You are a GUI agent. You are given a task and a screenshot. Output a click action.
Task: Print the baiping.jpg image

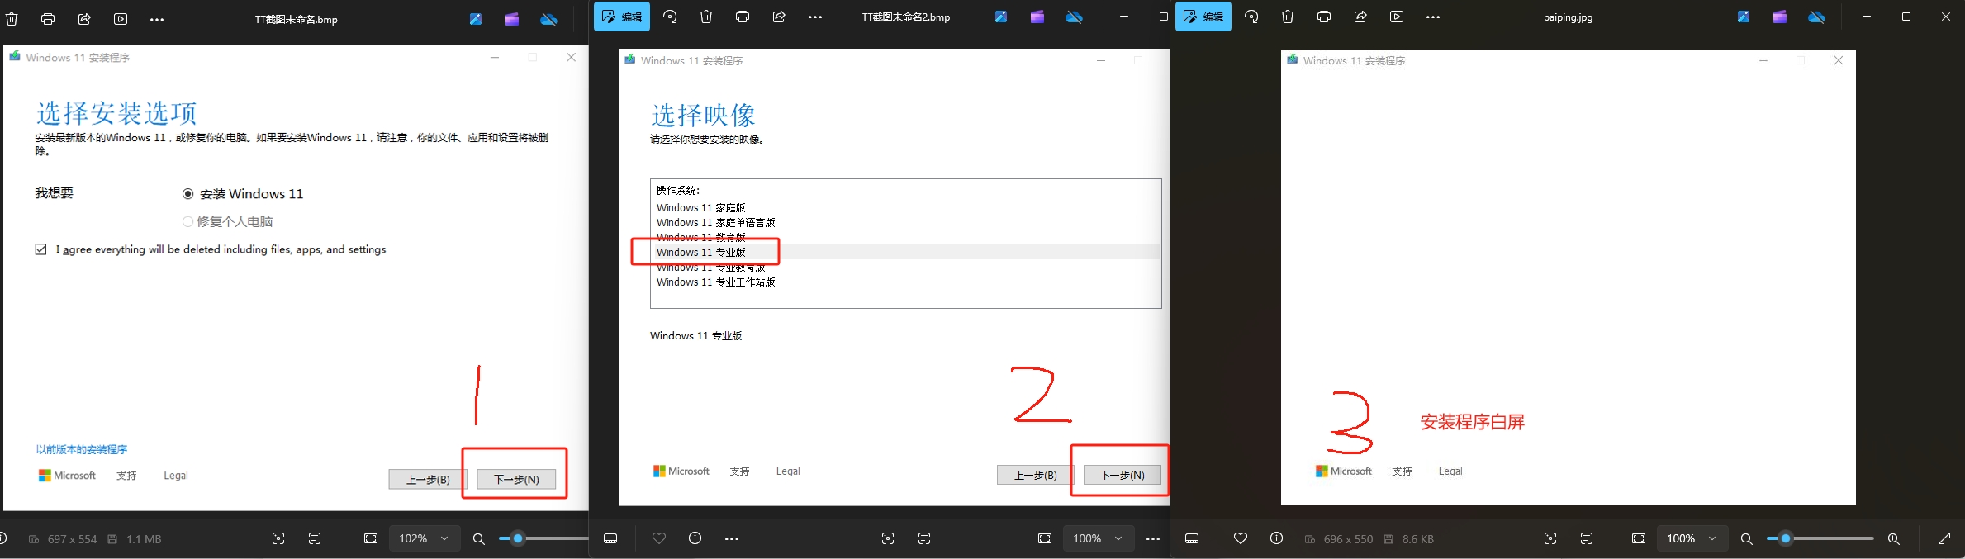(x=1324, y=17)
